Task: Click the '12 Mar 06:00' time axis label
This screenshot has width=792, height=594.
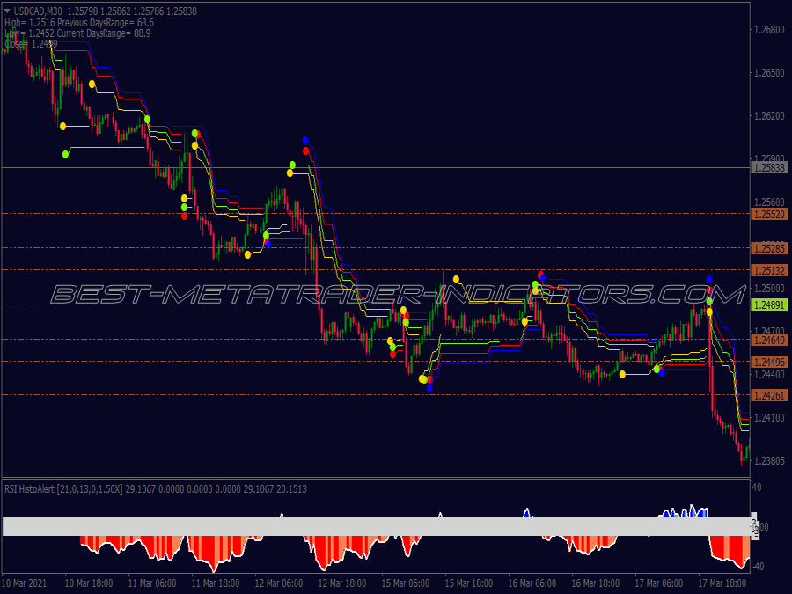Action: pyautogui.click(x=279, y=583)
